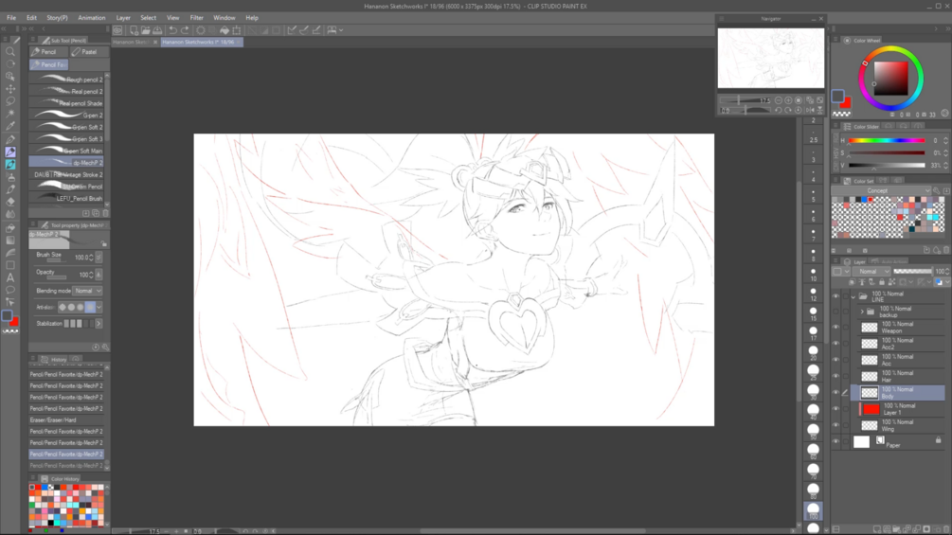Image resolution: width=952 pixels, height=535 pixels.
Task: Click Lock layer icon in Layer panel
Action: tap(882, 282)
